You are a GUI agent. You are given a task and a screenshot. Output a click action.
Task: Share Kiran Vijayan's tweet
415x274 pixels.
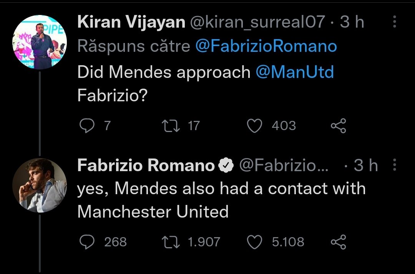tap(338, 126)
